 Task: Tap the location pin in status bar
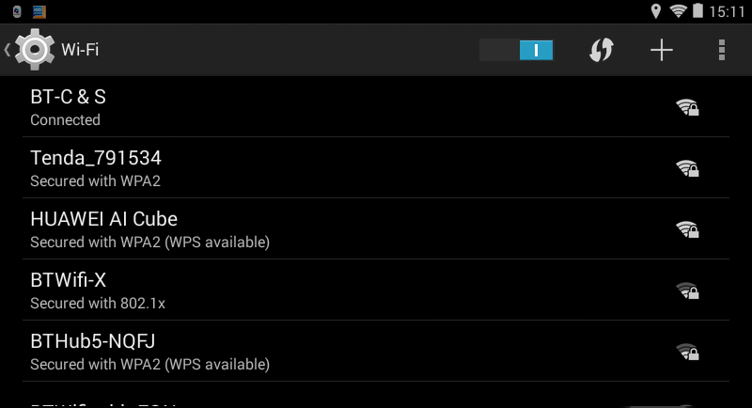pyautogui.click(x=656, y=11)
